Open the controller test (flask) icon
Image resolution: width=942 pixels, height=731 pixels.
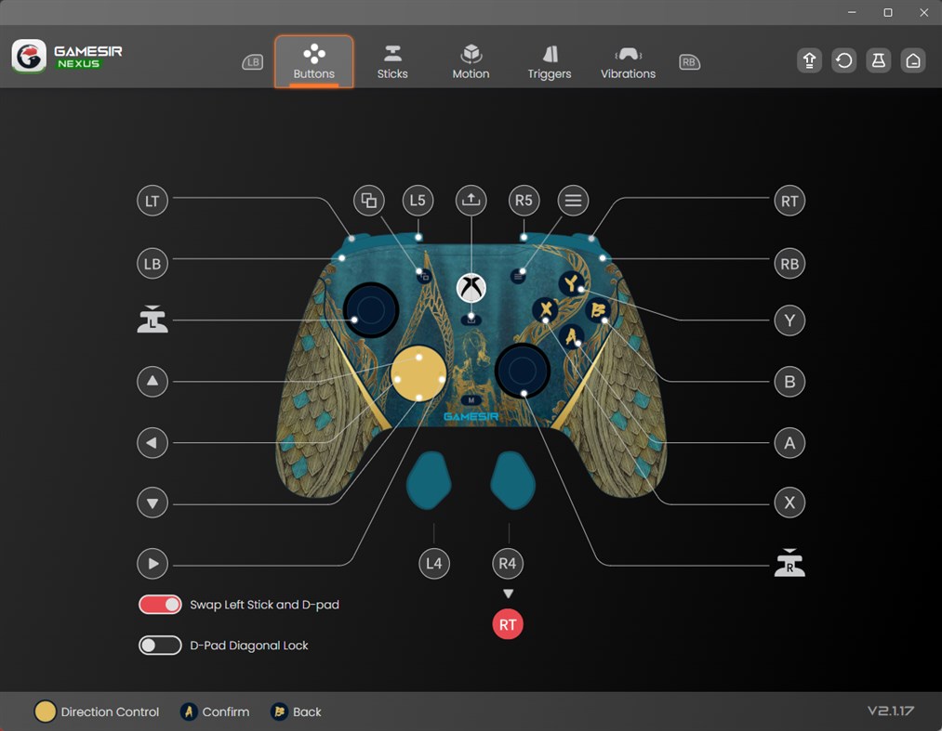pos(878,59)
